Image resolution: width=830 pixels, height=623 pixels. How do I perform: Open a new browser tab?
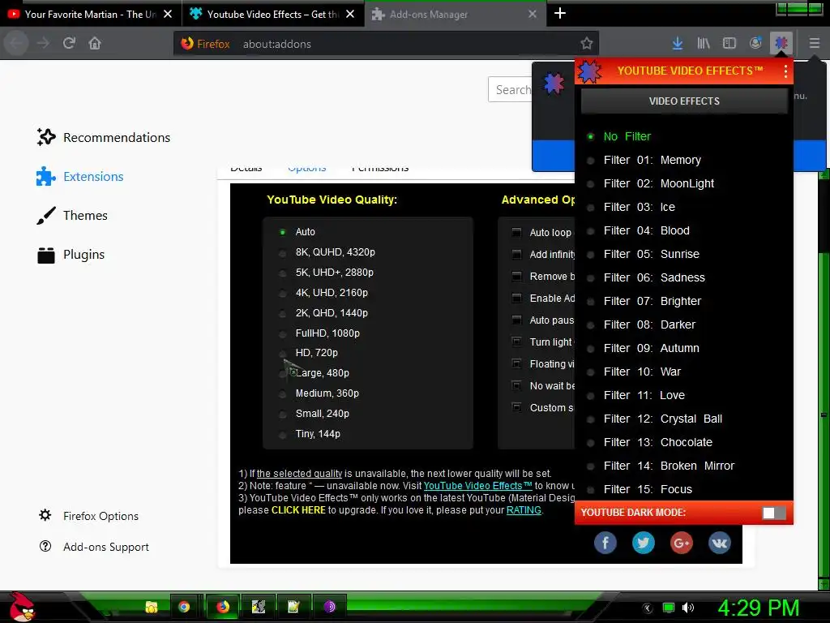coord(559,13)
